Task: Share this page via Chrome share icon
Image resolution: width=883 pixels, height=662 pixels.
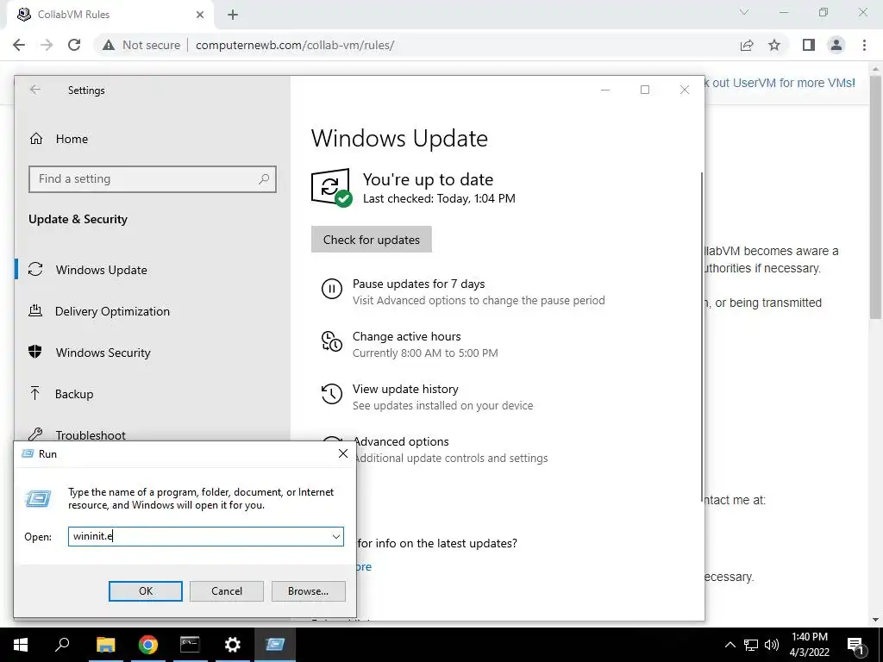Action: (x=747, y=45)
